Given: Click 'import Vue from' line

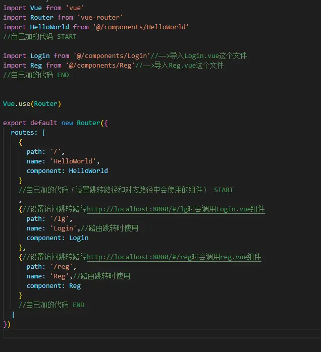Looking at the screenshot, I should (x=43, y=8).
